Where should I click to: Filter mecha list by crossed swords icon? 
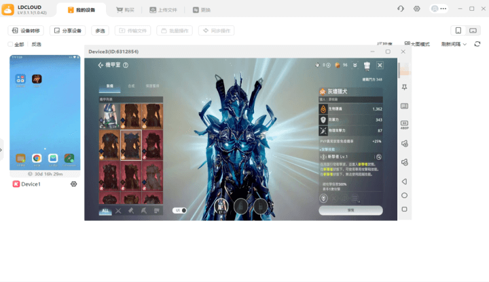(118, 211)
